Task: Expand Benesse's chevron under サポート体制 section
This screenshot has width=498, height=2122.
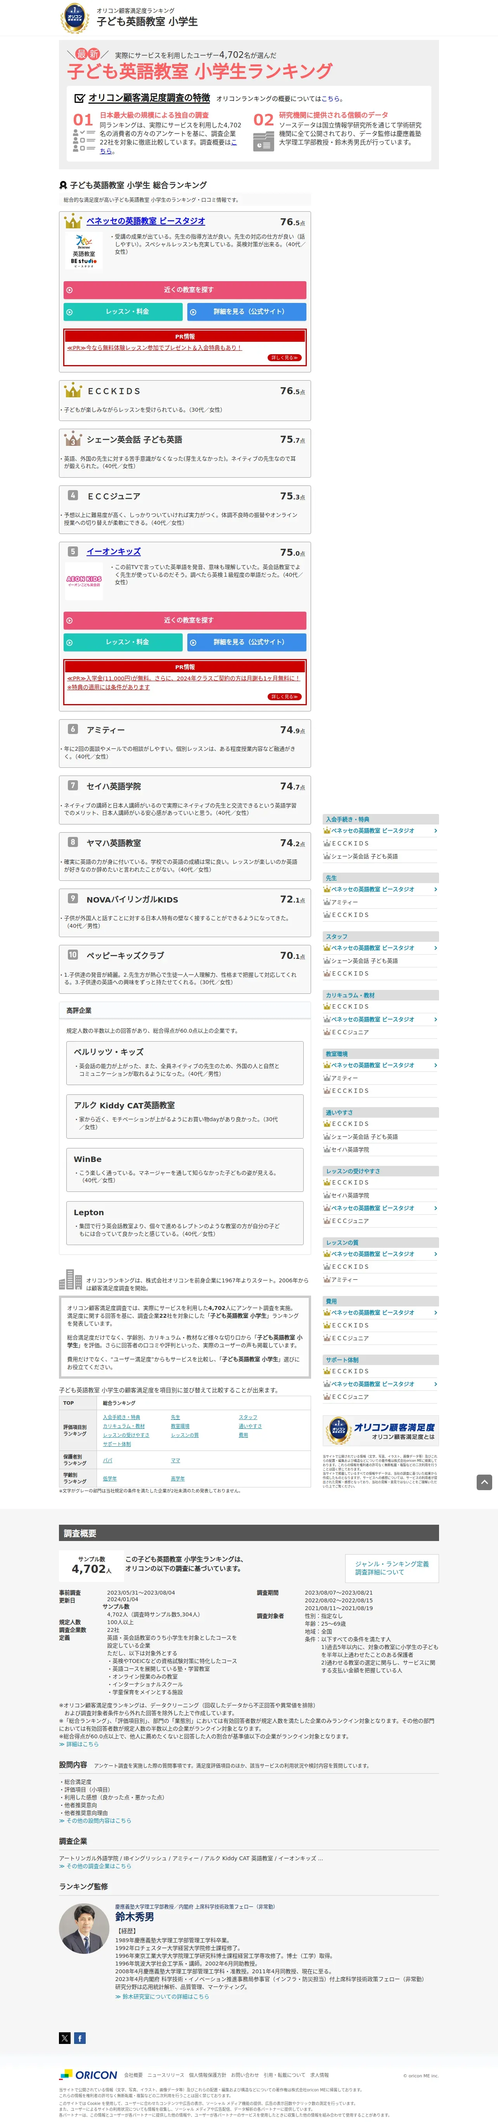Action: [x=436, y=1384]
